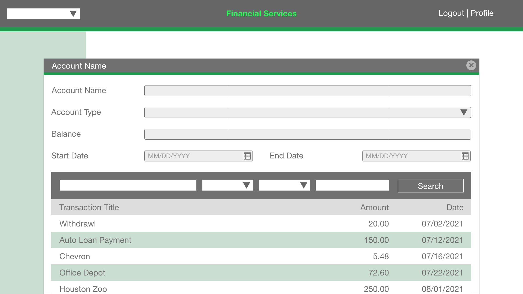Select the Chevron transaction row
The image size is (523, 294).
coord(191,256)
